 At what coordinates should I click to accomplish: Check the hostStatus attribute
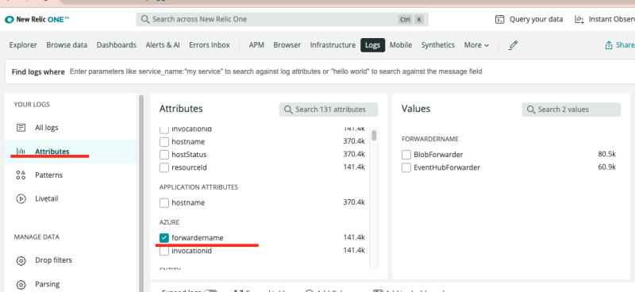pos(164,155)
